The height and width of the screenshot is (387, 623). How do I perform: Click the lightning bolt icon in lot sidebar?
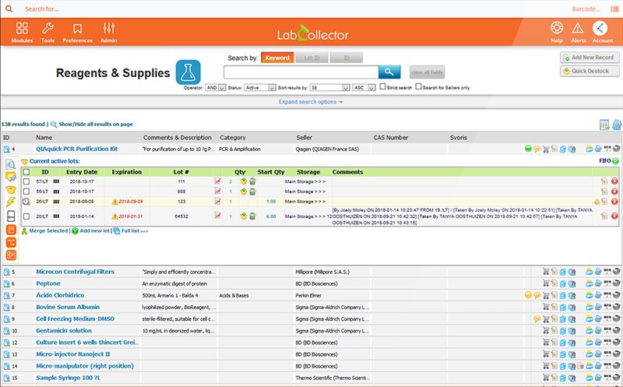click(11, 202)
